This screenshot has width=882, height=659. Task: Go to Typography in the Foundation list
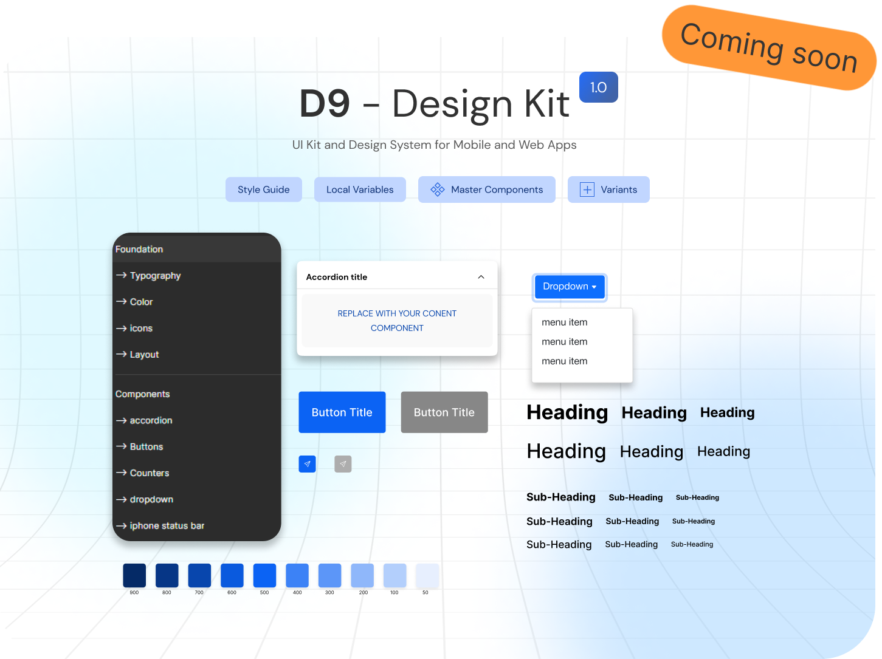coord(148,275)
